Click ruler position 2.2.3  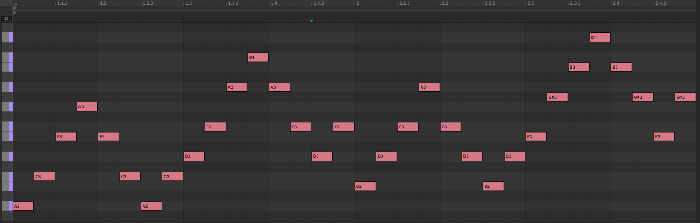(489, 3)
